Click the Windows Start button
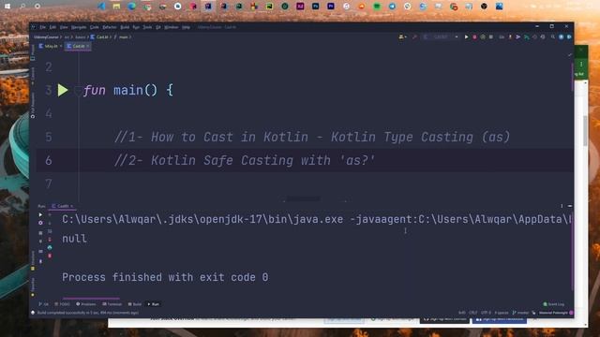Viewport: 600px width, 337px height. pyautogui.click(x=7, y=7)
